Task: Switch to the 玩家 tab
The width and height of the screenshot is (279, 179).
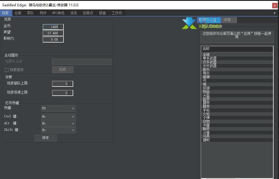Action: [6, 13]
